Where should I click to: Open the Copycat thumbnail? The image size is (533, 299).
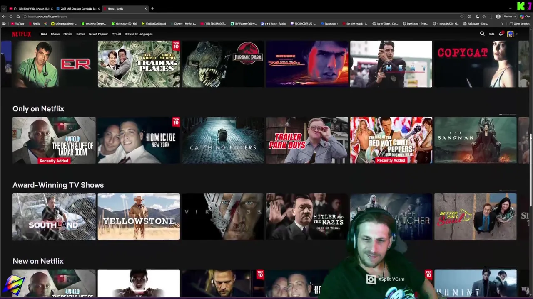pyautogui.click(x=475, y=64)
